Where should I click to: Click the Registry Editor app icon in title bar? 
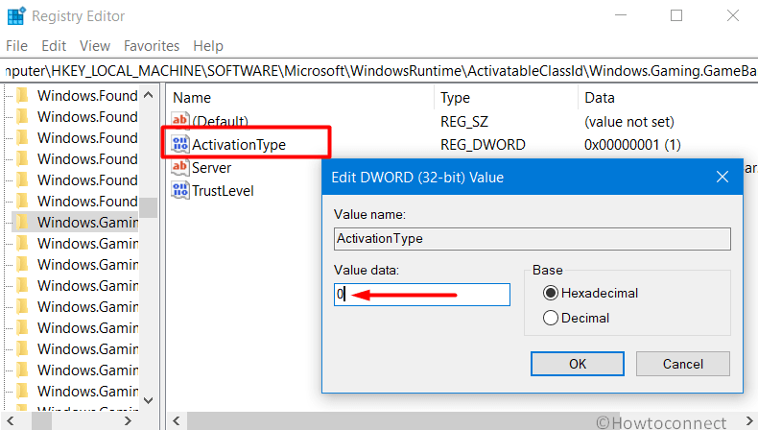(x=15, y=16)
